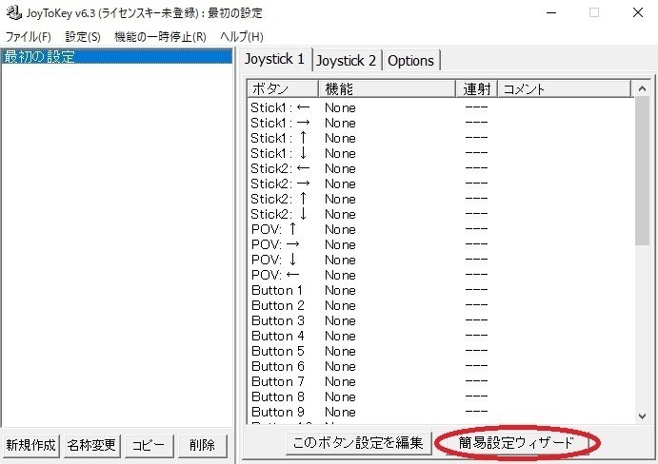The height and width of the screenshot is (464, 658).
Task: Click the --- 連射 cell for Stick1: ←
Action: (x=476, y=107)
